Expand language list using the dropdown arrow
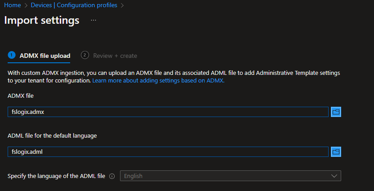The height and width of the screenshot is (191, 374). coord(334,176)
